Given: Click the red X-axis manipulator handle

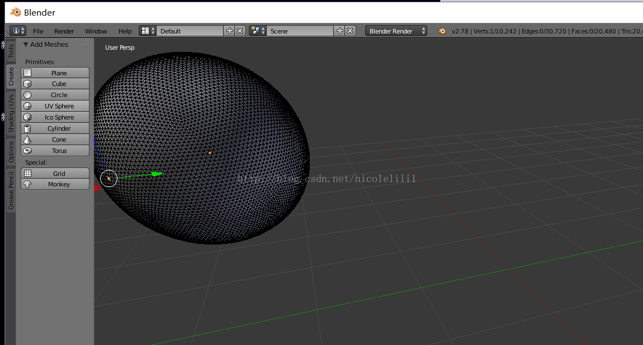Looking at the screenshot, I should tap(97, 188).
